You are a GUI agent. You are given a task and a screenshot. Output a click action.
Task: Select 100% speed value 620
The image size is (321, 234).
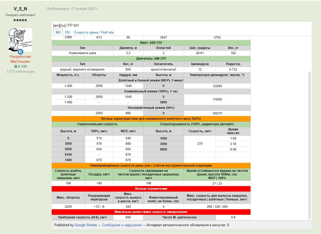99,149
